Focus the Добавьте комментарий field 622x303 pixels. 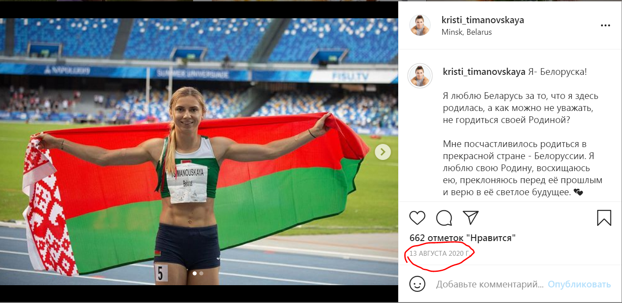[489, 284]
